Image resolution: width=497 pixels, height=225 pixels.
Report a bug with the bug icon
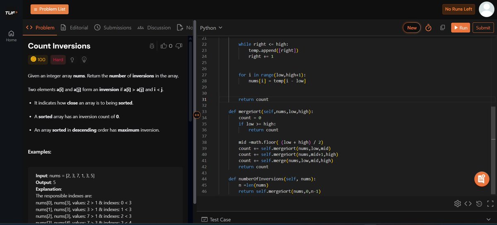152,46
